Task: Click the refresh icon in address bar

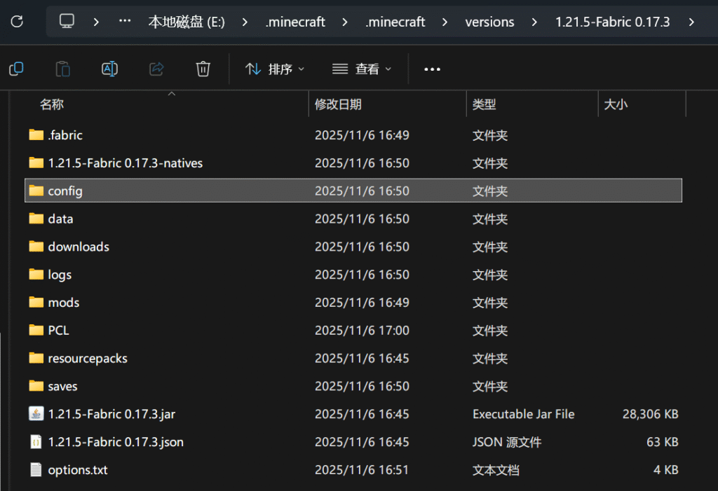Action: click(x=17, y=22)
